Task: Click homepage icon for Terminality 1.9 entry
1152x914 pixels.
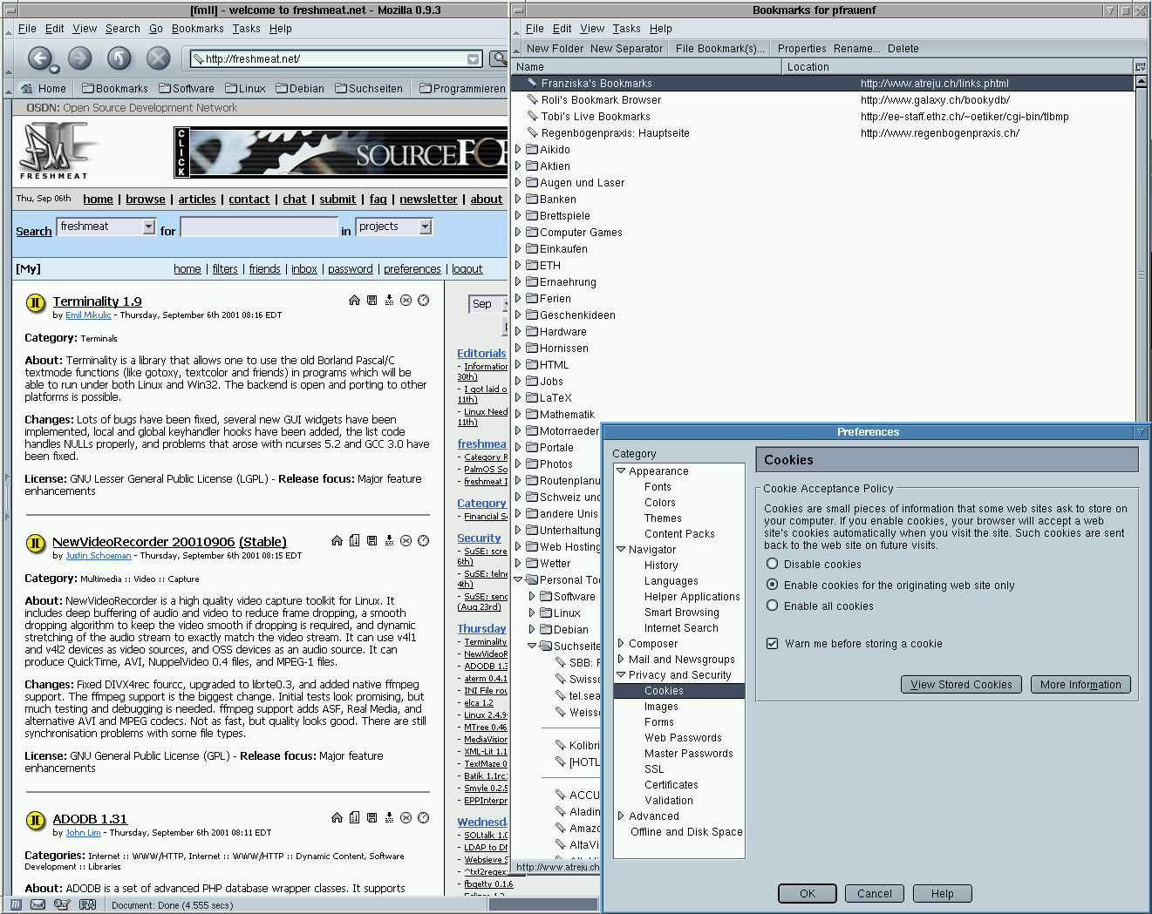Action: tap(354, 301)
